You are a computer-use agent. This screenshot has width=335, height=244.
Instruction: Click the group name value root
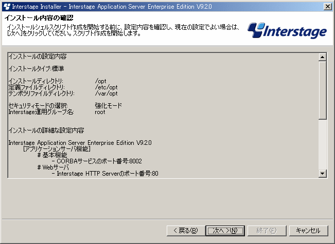[100, 112]
